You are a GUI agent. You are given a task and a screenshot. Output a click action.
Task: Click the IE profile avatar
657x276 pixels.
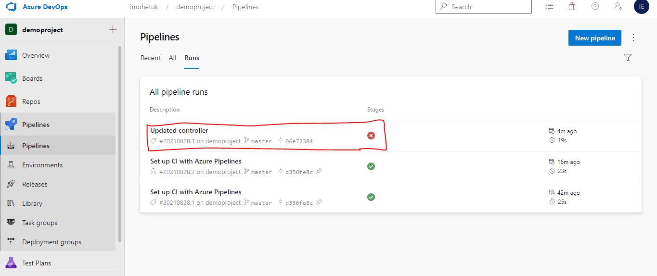point(642,7)
